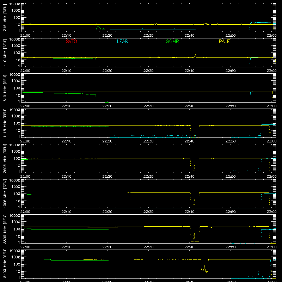Screen dimensions: 282x282
Task: Click 22:50 tick under the 245 MHz plot
Action: [231, 36]
